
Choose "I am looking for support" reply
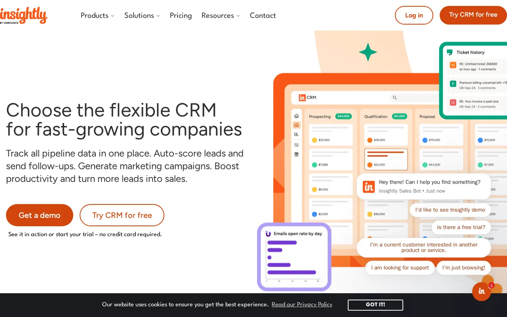click(400, 268)
